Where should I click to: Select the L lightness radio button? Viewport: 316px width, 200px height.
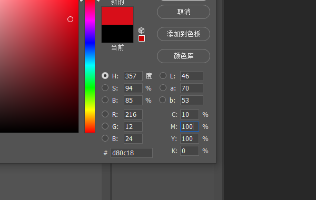163,76
